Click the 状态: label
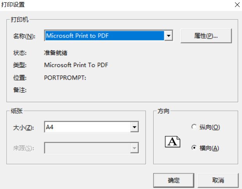This screenshot has height=189, width=242. click(20, 53)
